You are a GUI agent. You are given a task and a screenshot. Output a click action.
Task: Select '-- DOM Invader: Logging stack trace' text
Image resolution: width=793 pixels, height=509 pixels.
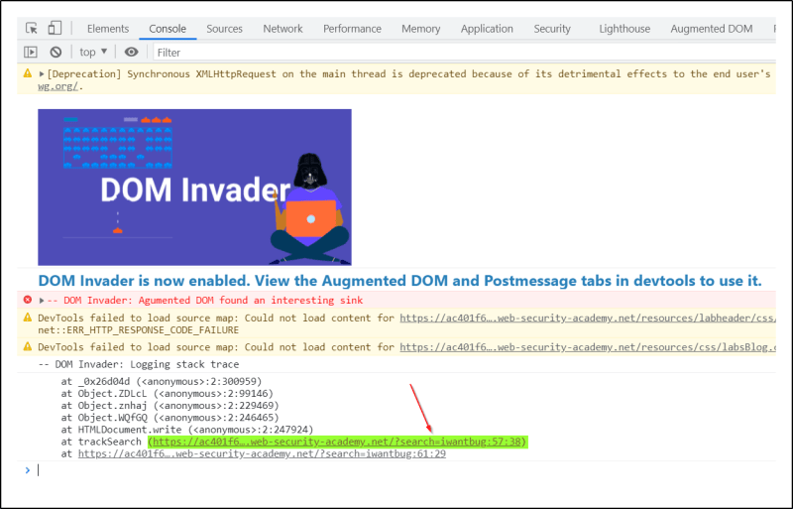[139, 365]
